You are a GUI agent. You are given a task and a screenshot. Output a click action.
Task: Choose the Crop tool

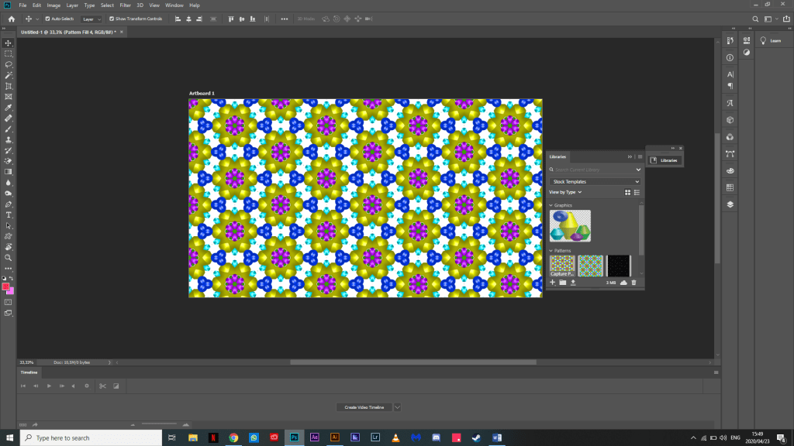pos(9,86)
